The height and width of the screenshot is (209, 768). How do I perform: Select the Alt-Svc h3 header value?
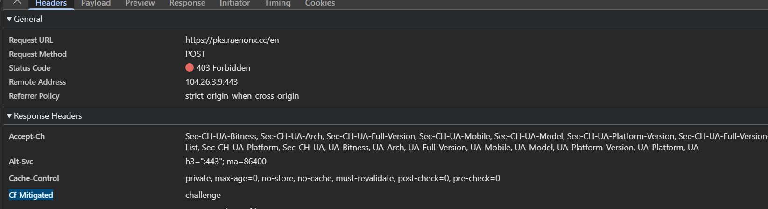(x=225, y=162)
